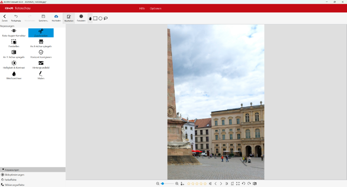Select the elliptical selection tool
The width and height of the screenshot is (347, 187).
tap(101, 19)
